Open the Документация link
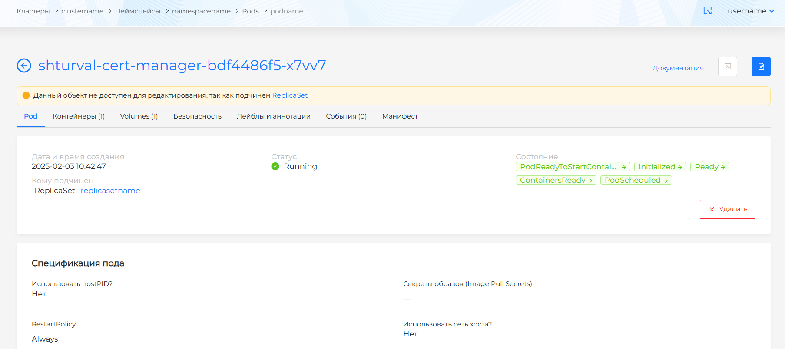 [x=678, y=68]
